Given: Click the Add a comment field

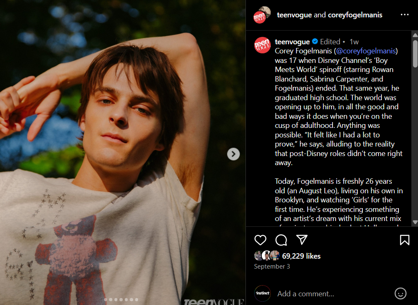Looking at the screenshot, I should 306,294.
